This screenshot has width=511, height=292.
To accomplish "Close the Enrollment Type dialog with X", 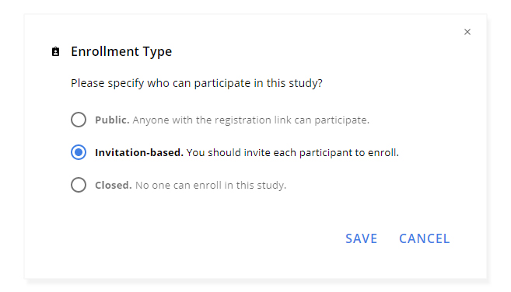I will click(467, 32).
